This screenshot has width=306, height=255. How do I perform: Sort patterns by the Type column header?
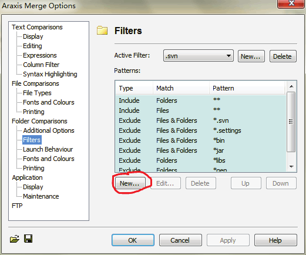click(134, 88)
